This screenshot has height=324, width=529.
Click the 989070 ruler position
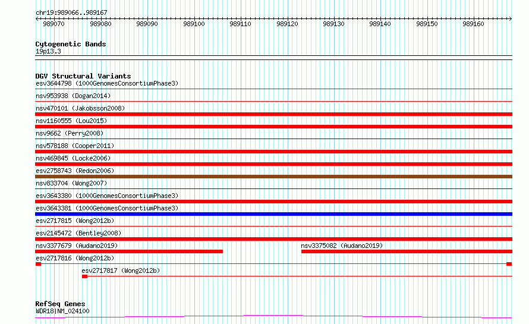click(53, 24)
